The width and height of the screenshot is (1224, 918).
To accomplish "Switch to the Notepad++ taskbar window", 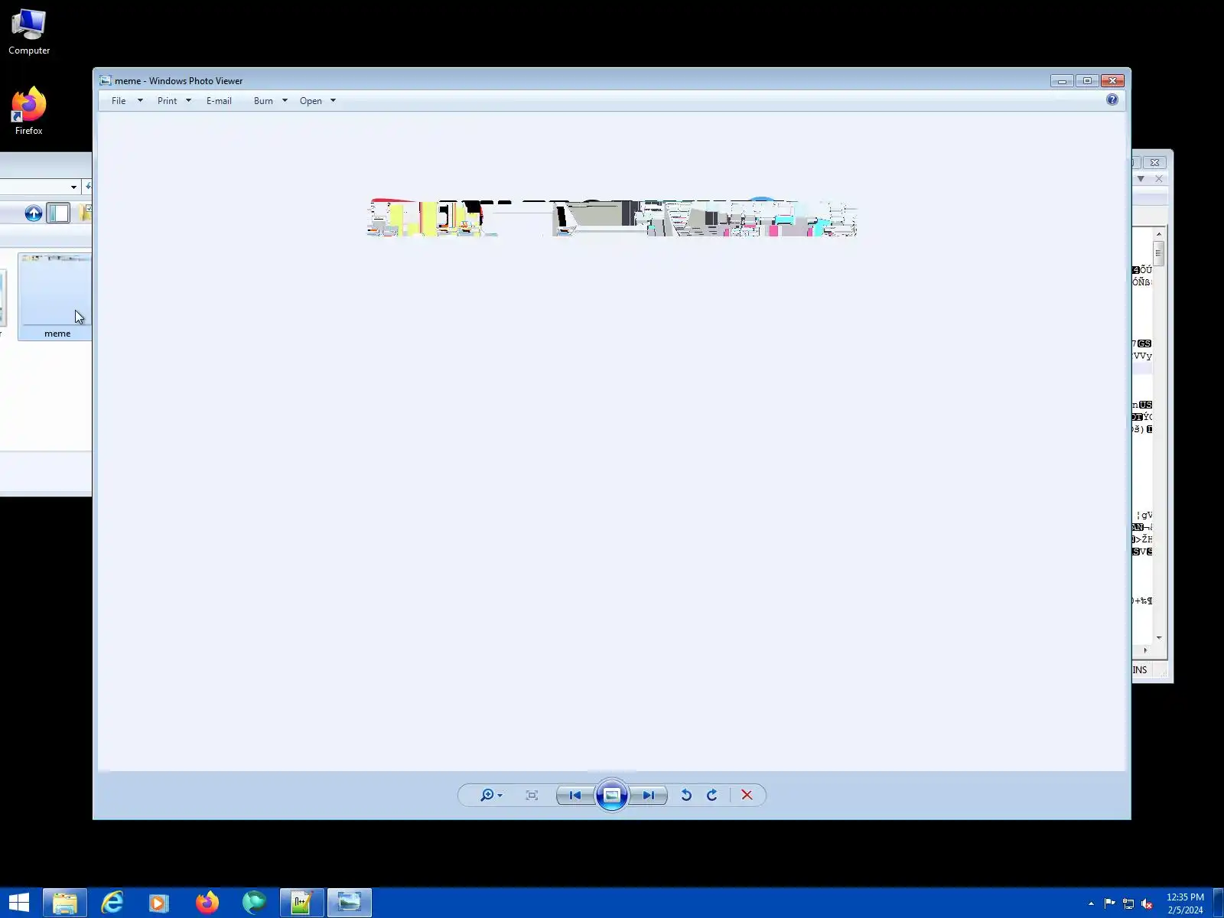I will click(302, 903).
